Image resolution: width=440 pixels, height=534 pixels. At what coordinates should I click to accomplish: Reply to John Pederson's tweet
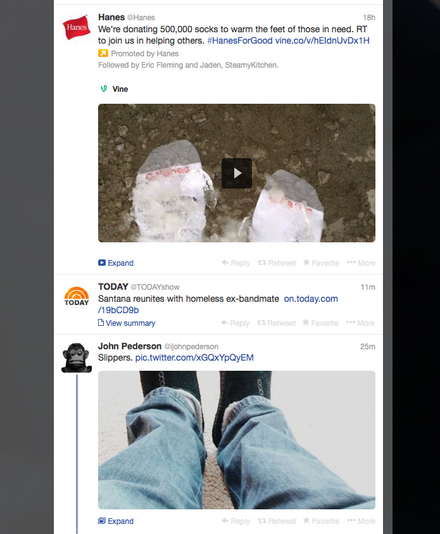[236, 521]
